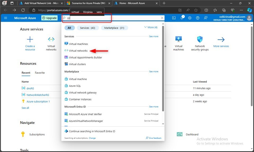The height and width of the screenshot is (152, 254).
Task: Clear the search box with X icon
Action: tap(162, 18)
